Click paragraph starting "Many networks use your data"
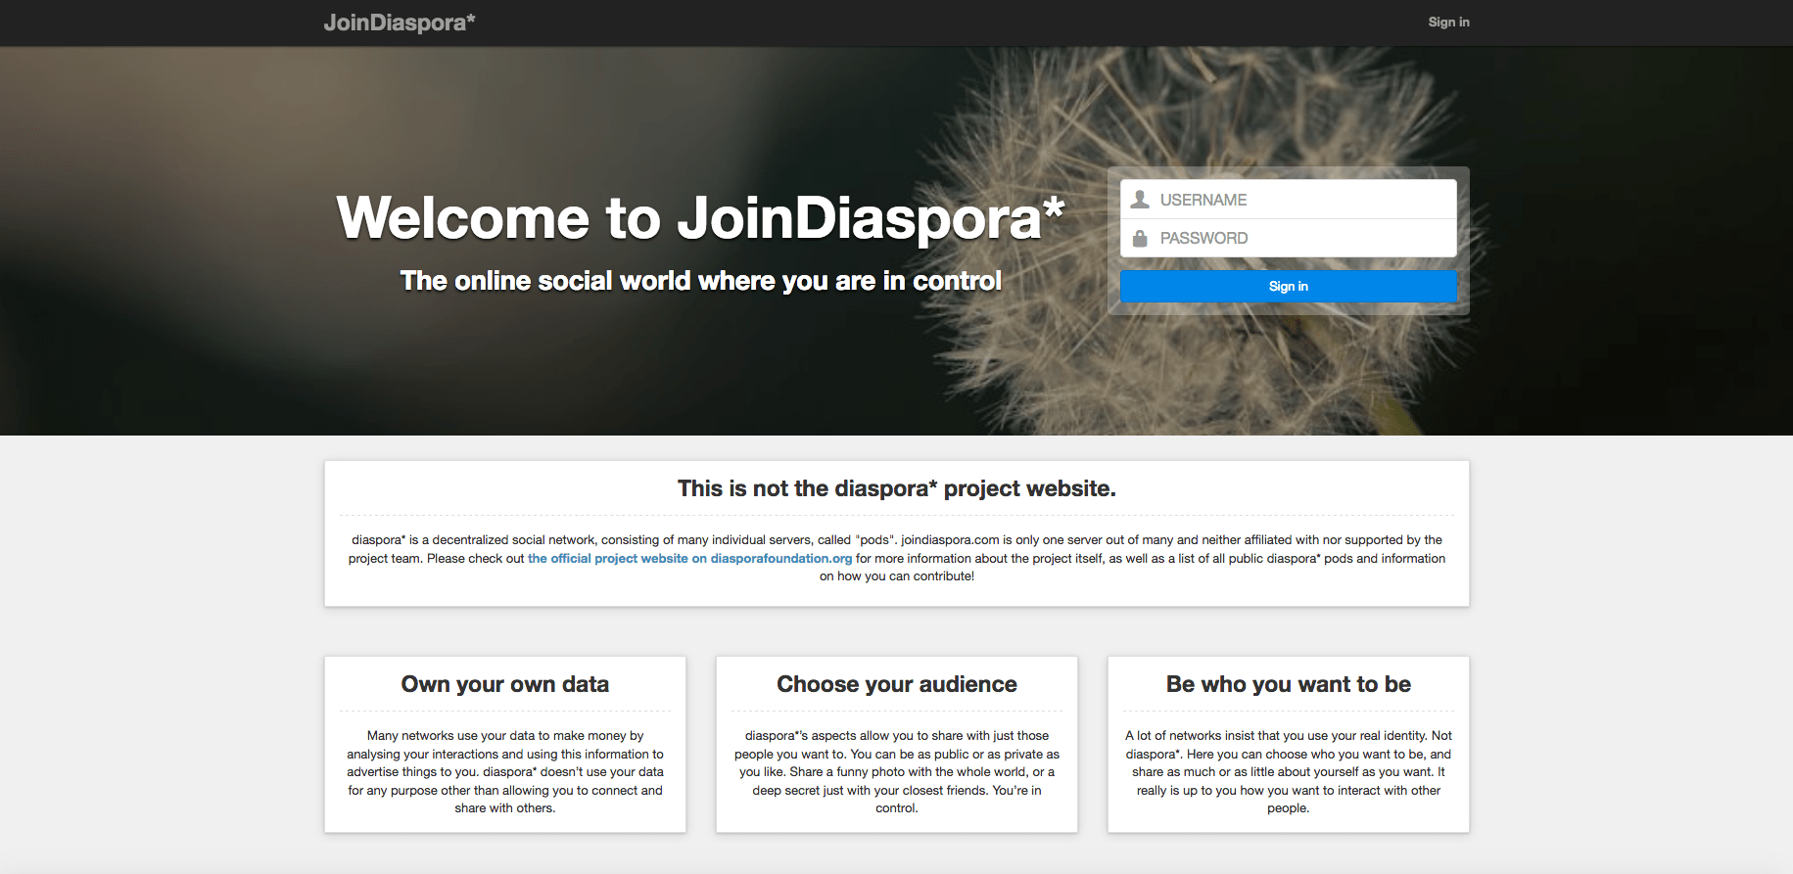 coord(504,772)
